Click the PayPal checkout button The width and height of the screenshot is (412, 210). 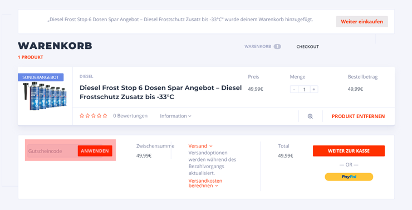pos(349,177)
